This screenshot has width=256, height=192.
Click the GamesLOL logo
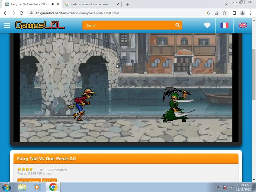tap(40, 25)
